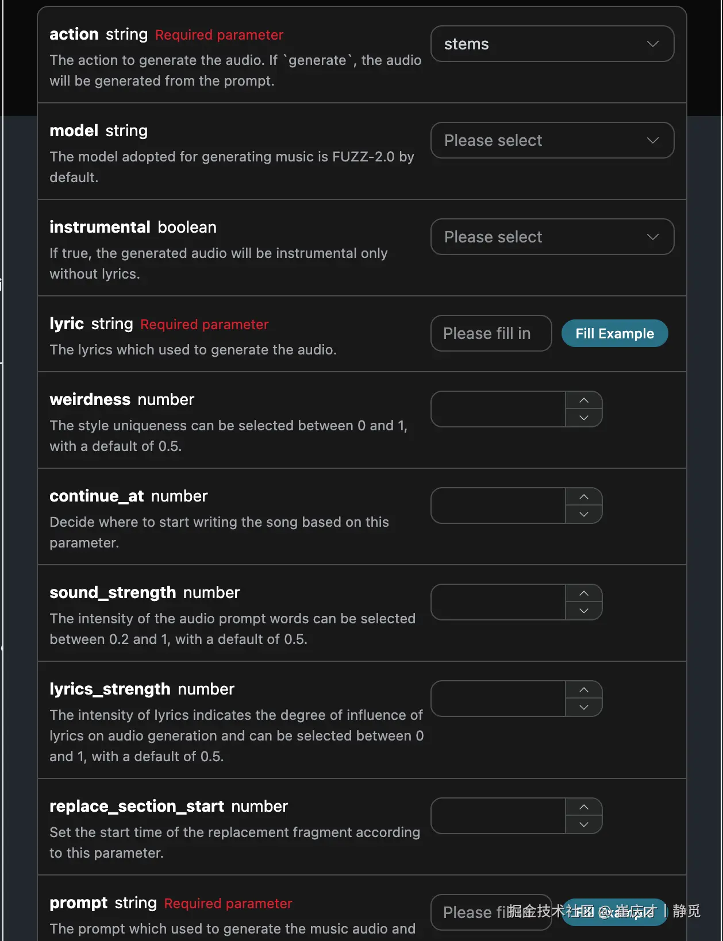The image size is (723, 941).
Task: Decrease the weirdness value with down arrow
Action: (584, 418)
